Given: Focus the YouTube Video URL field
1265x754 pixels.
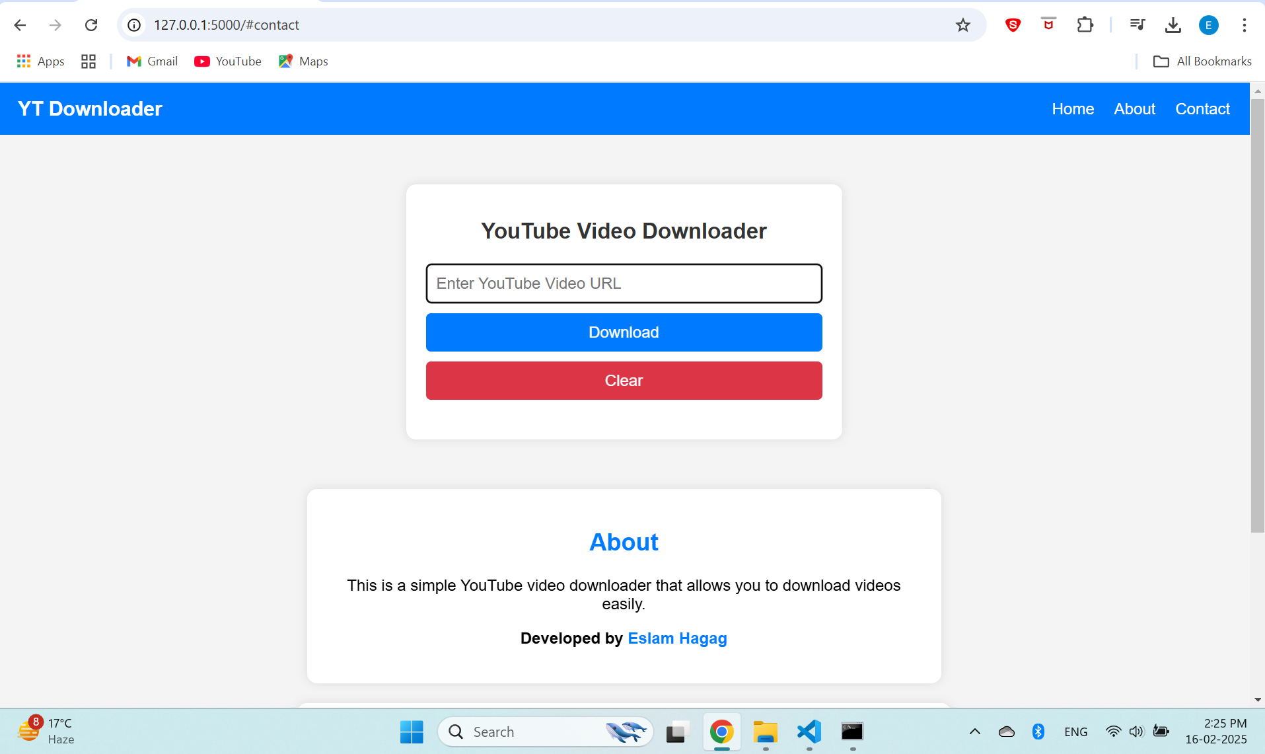Looking at the screenshot, I should pyautogui.click(x=624, y=283).
